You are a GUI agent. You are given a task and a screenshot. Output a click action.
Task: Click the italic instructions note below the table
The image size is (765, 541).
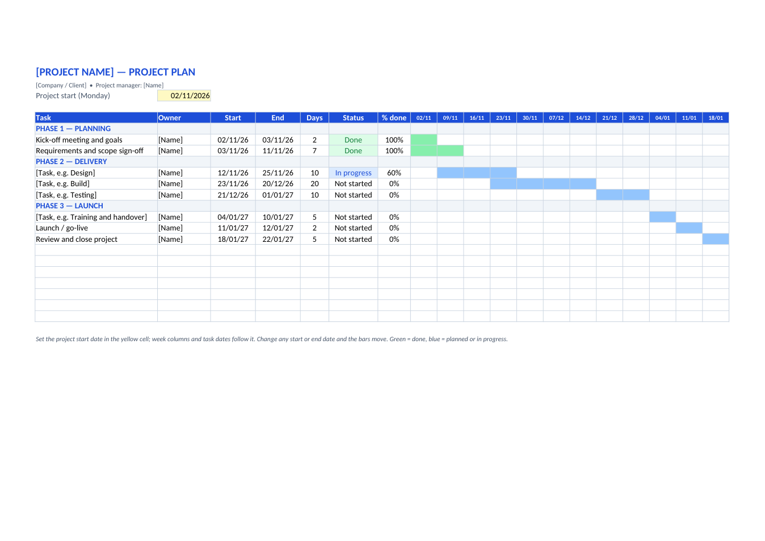click(271, 339)
